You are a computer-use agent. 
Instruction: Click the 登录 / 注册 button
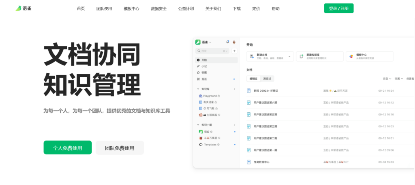(338, 8)
